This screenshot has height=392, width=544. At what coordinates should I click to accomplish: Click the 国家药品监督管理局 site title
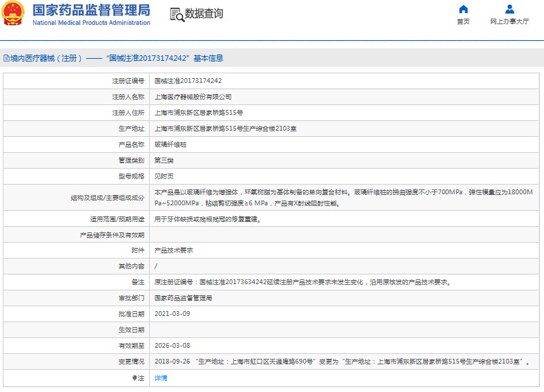pyautogui.click(x=91, y=10)
